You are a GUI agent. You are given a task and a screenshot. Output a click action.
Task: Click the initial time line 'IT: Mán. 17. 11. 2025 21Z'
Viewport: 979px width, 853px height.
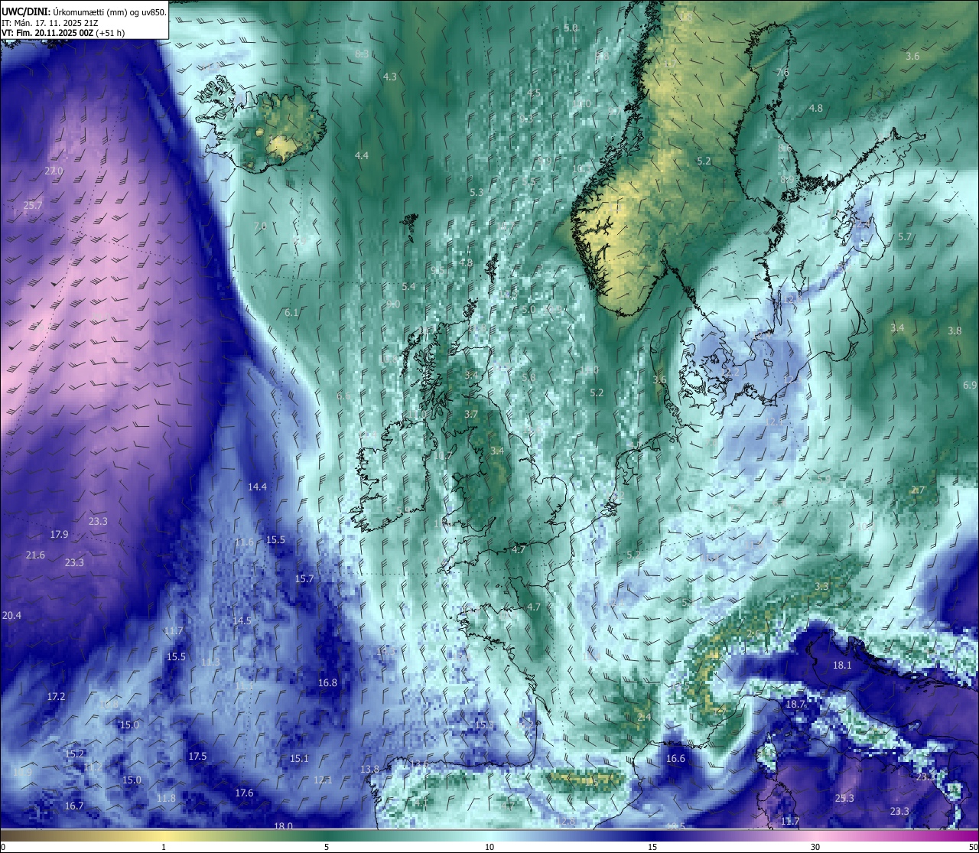coord(50,23)
